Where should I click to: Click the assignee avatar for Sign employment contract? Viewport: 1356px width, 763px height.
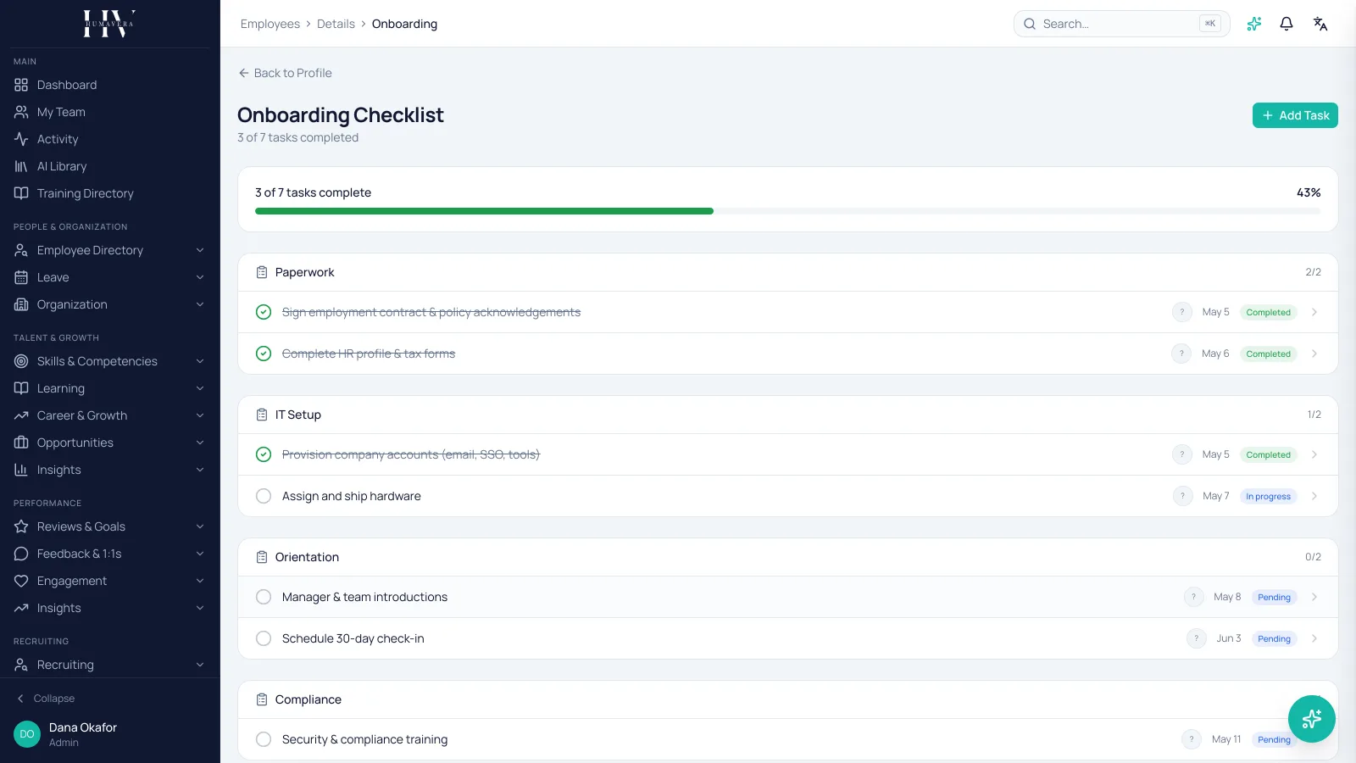(x=1182, y=312)
